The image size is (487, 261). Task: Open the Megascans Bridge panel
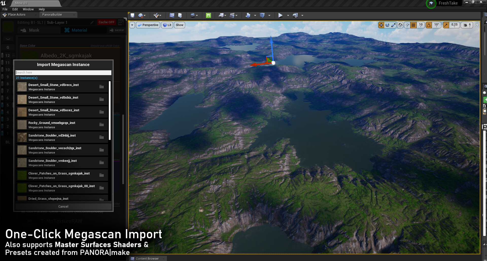coord(208,15)
